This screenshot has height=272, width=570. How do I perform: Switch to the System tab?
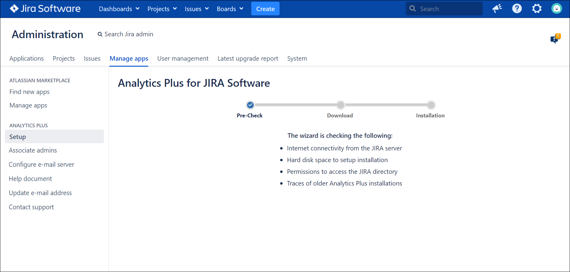click(297, 59)
